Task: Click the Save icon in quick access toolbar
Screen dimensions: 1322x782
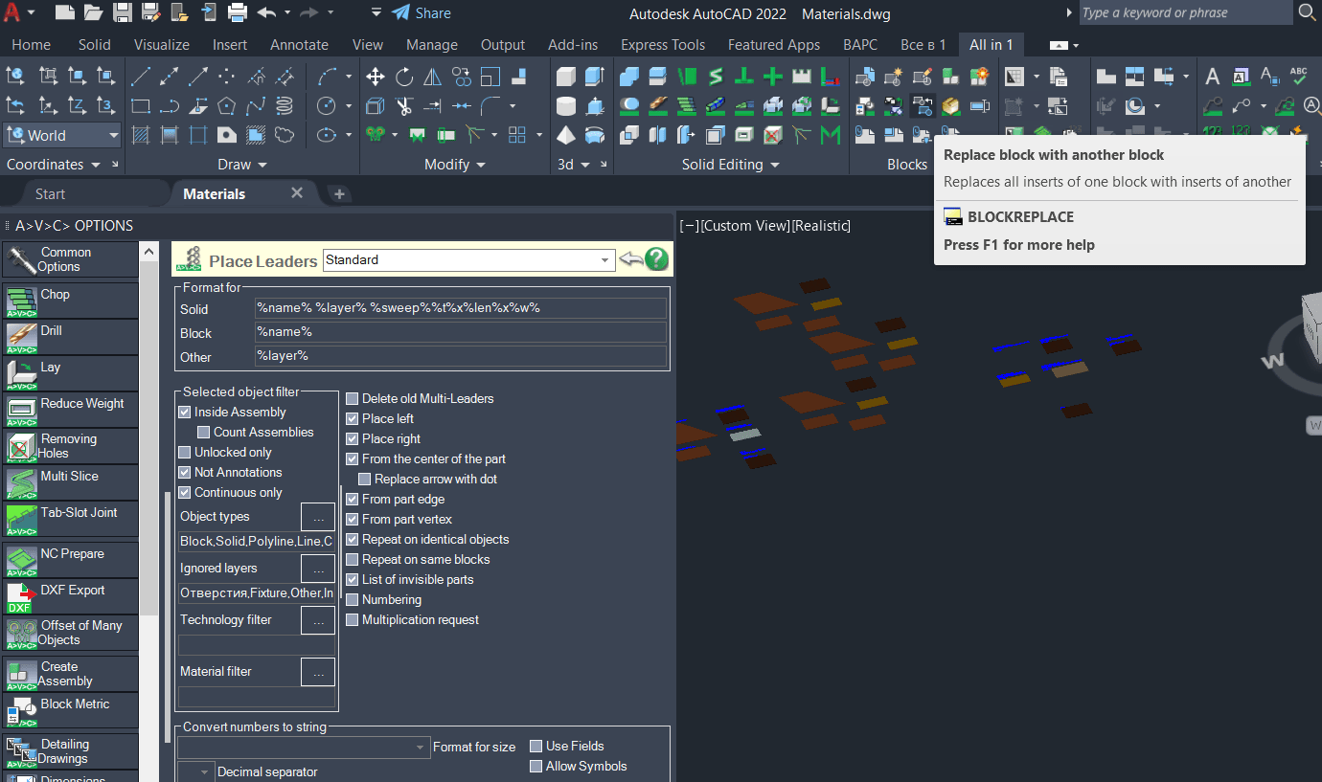Action: click(123, 12)
